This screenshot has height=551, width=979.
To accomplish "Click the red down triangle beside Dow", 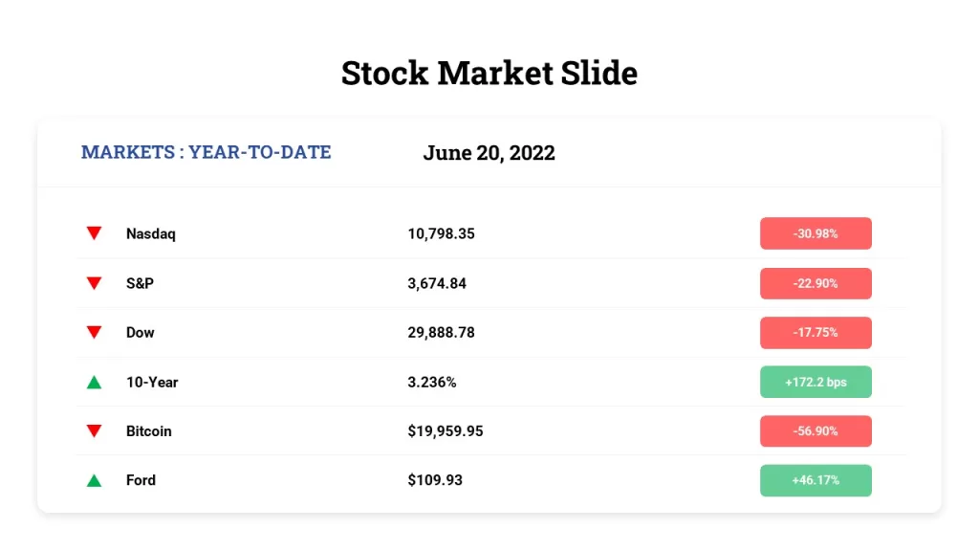I will tap(94, 332).
